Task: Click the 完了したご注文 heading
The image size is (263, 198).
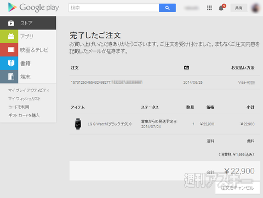Action: tap(95, 36)
